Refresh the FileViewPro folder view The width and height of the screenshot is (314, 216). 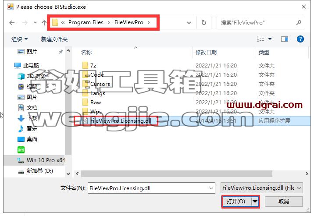tap(203, 23)
